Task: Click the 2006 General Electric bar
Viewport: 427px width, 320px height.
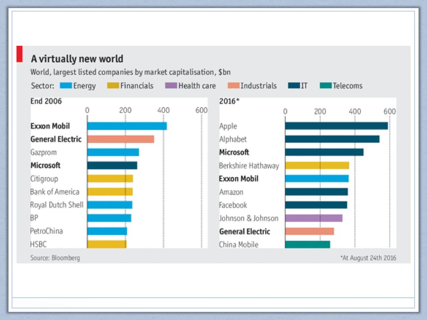Action: point(121,139)
